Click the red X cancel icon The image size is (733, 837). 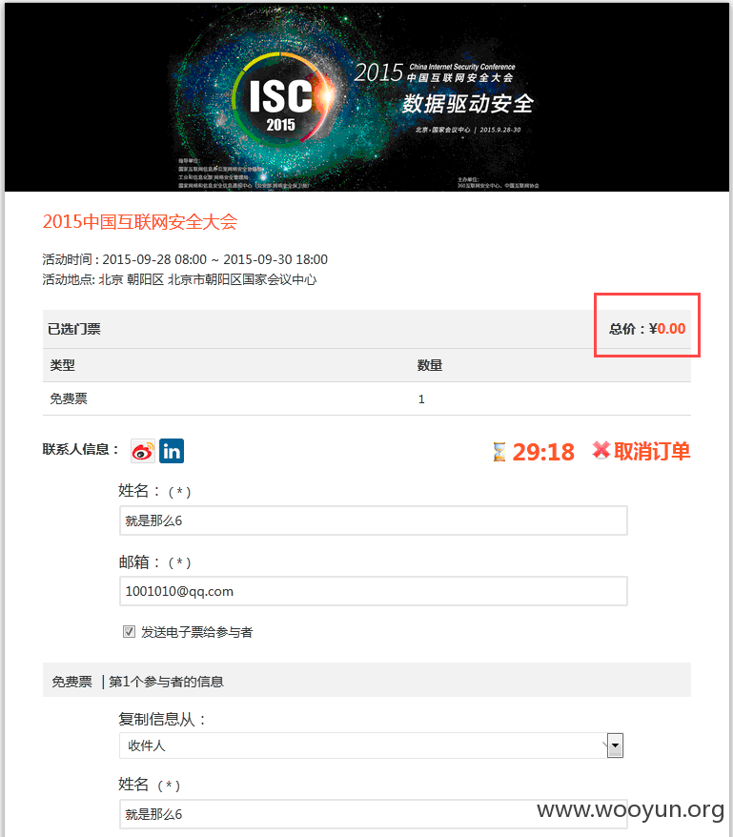click(x=601, y=450)
